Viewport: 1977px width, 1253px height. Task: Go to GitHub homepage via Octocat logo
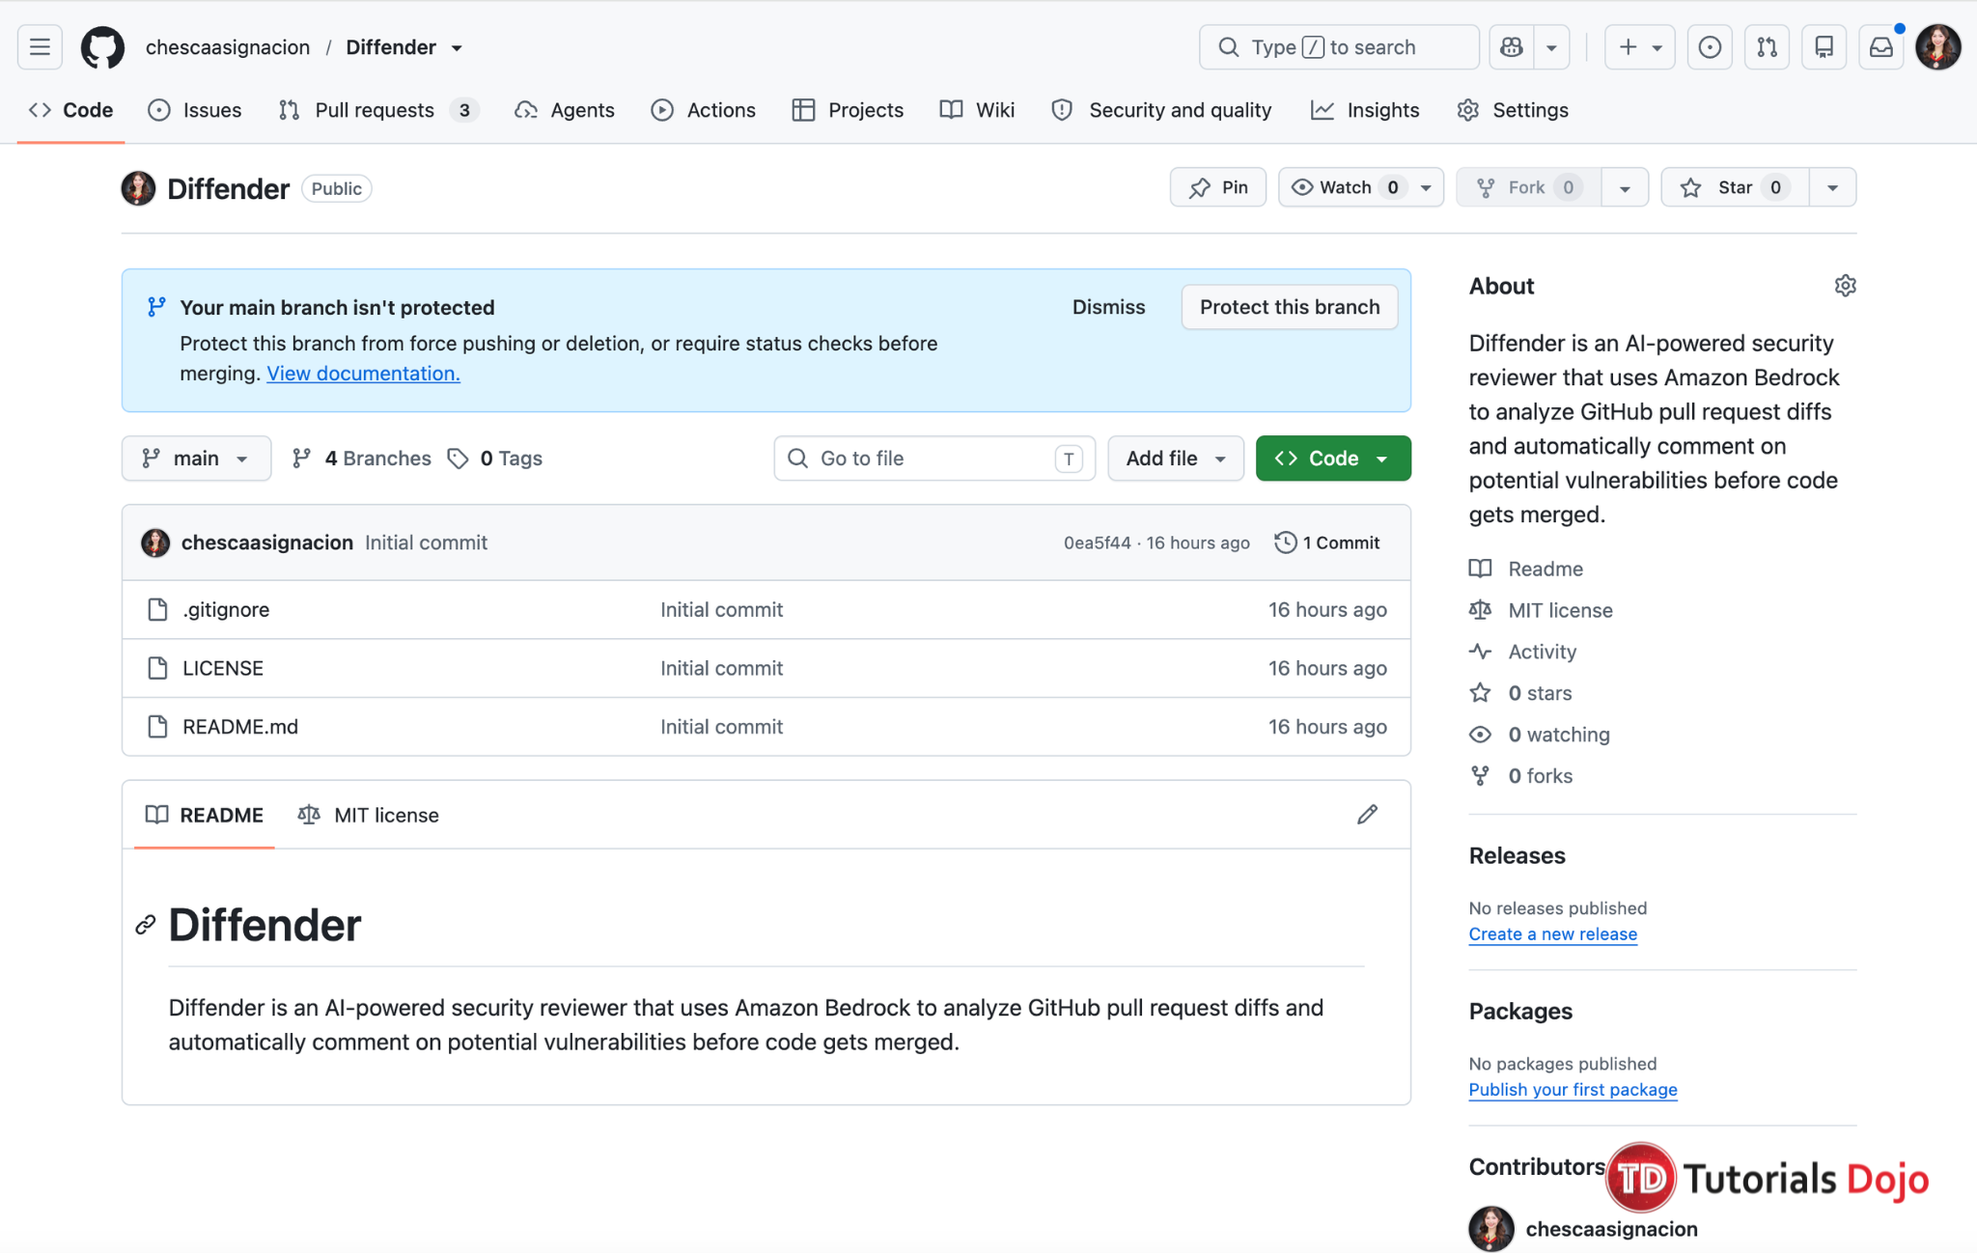[x=102, y=47]
